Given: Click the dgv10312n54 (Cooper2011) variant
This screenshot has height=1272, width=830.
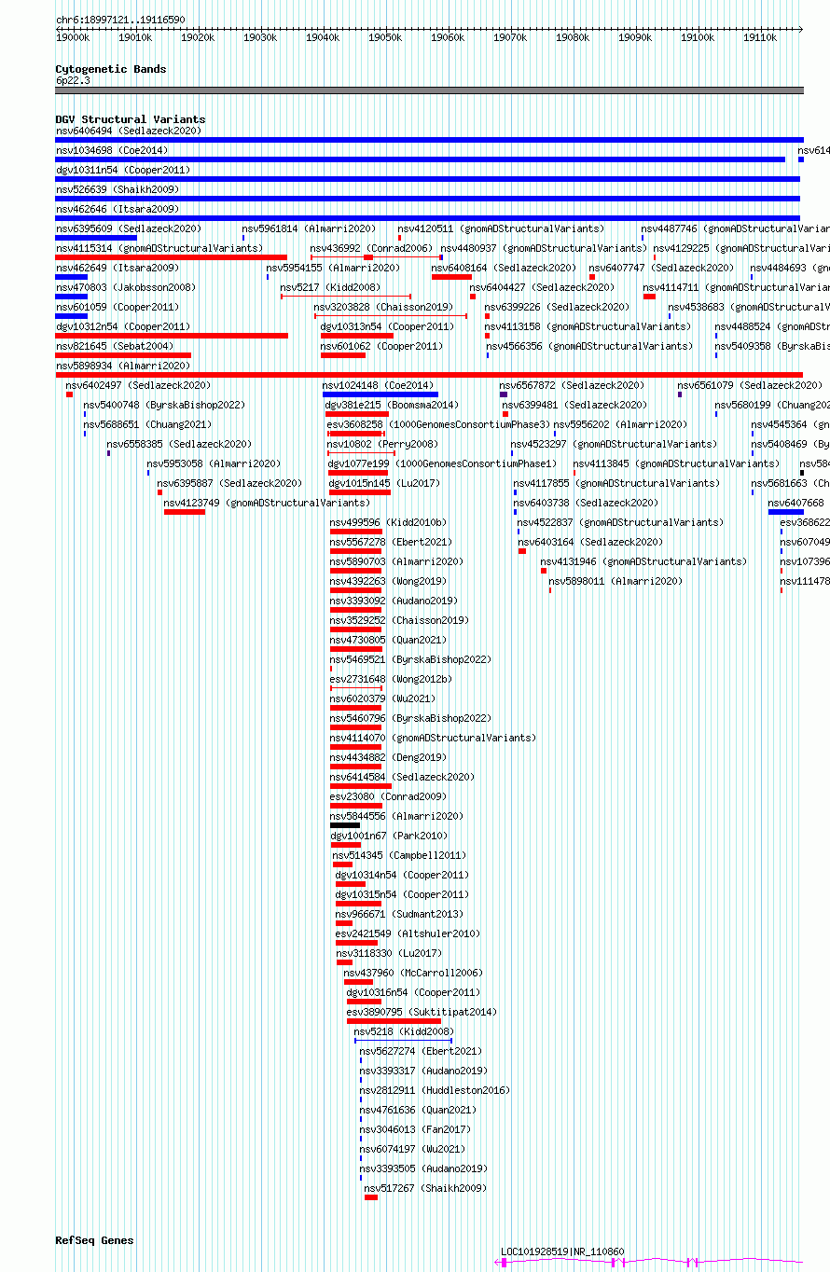Looking at the screenshot, I should (172, 336).
